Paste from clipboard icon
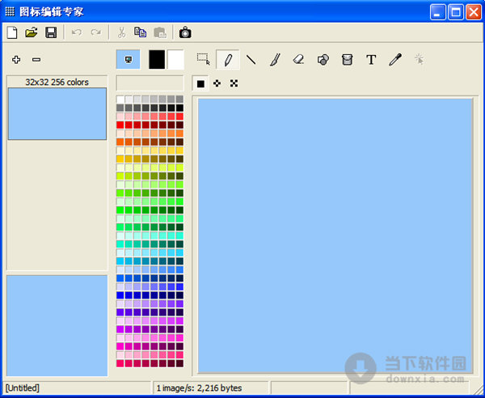The image size is (485, 398). point(160,32)
